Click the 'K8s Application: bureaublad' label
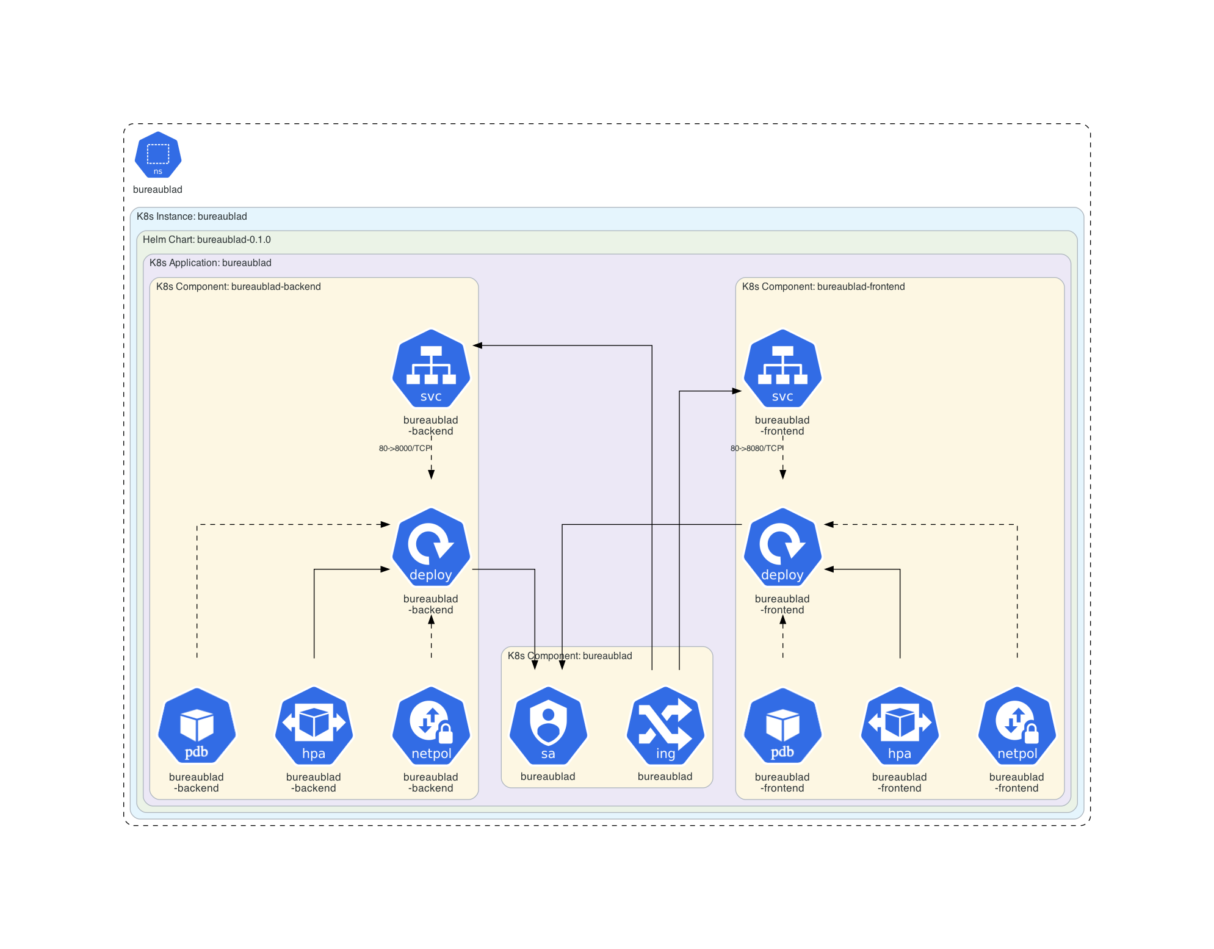The width and height of the screenshot is (1214, 949). coord(210,263)
